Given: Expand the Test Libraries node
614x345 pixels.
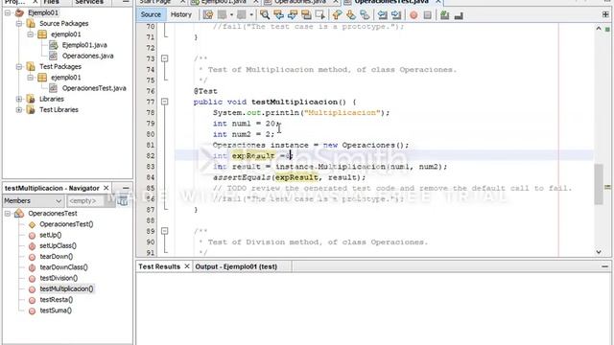Looking at the screenshot, I should click(x=19, y=109).
